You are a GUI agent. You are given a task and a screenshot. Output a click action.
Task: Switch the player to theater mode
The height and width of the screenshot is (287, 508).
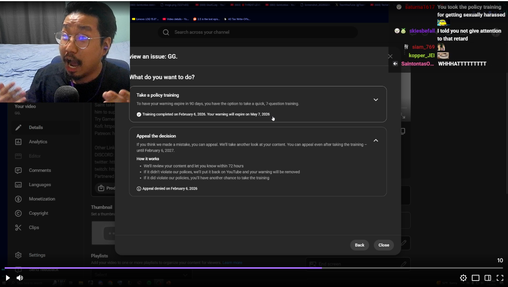[x=476, y=278]
